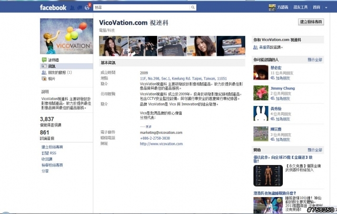Screen dimensions: 337x214
Task: Open the first sponsored ad title link
Action: [283, 159]
